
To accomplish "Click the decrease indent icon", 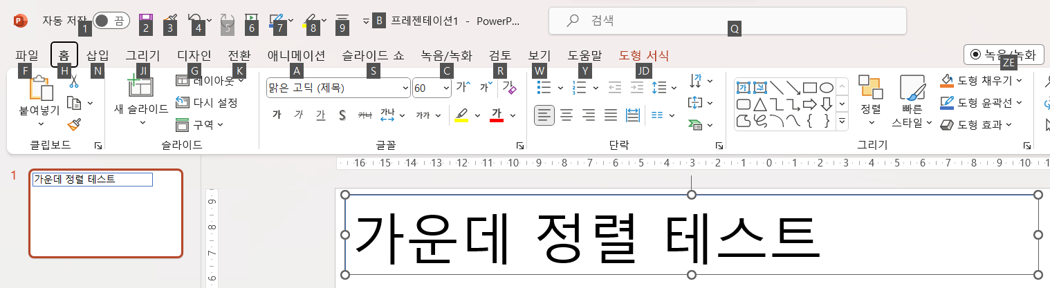I will [x=614, y=87].
